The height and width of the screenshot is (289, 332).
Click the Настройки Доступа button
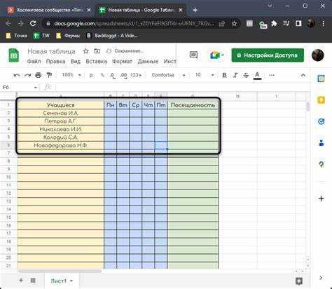268,55
